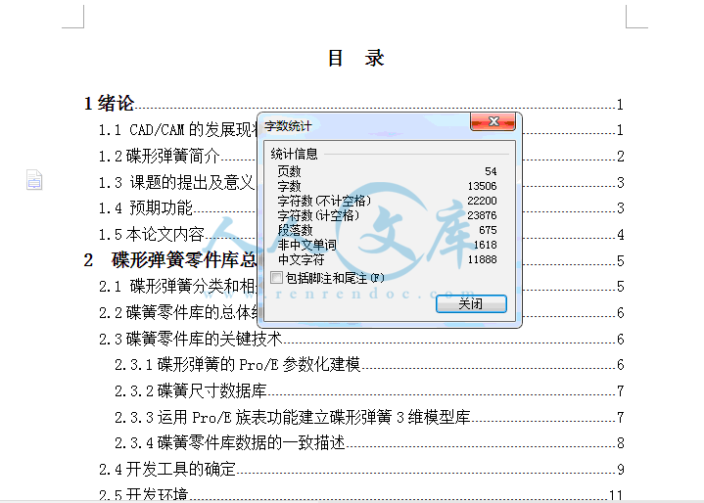
Task: Click the 统计信息 group label
Action: tap(294, 155)
